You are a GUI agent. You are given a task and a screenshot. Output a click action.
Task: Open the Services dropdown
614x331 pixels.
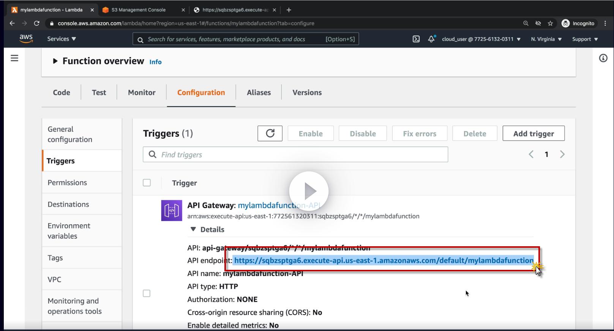[62, 39]
